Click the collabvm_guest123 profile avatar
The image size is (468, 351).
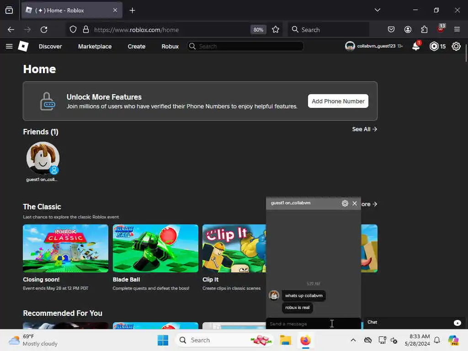point(350,46)
